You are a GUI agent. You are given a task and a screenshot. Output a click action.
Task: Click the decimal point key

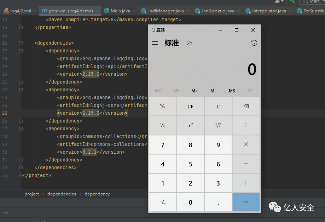coord(218,202)
